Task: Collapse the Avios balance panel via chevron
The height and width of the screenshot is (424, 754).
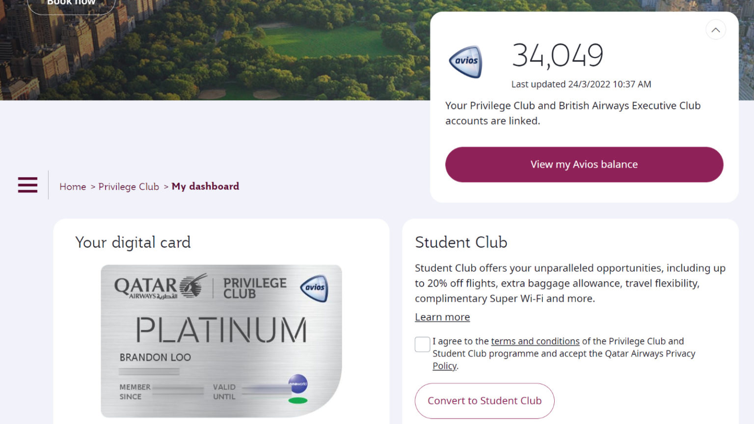Action: click(716, 29)
